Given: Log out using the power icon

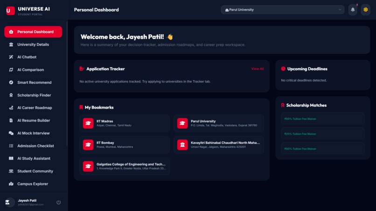Looking at the screenshot, I should tap(58, 202).
